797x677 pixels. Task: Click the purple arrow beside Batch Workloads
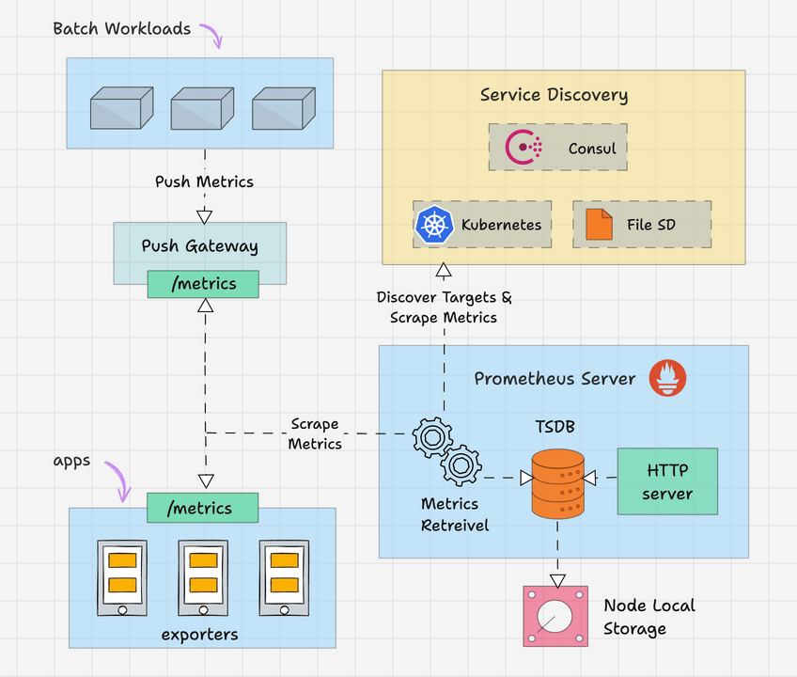pos(212,37)
